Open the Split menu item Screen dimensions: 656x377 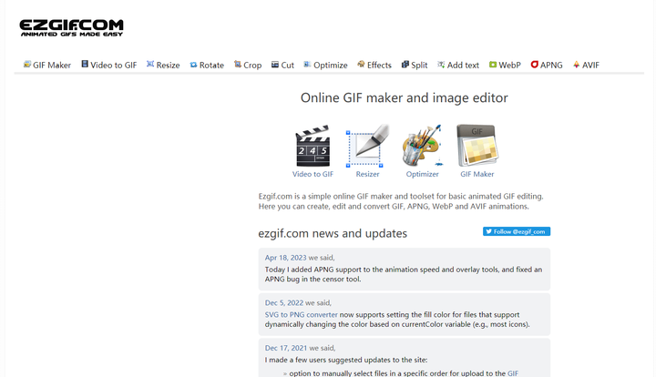415,65
